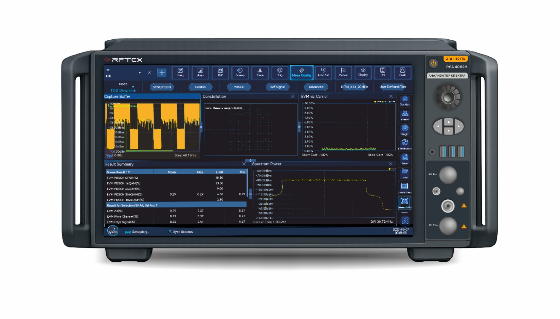Add a new measurement with the plus button

point(162,73)
